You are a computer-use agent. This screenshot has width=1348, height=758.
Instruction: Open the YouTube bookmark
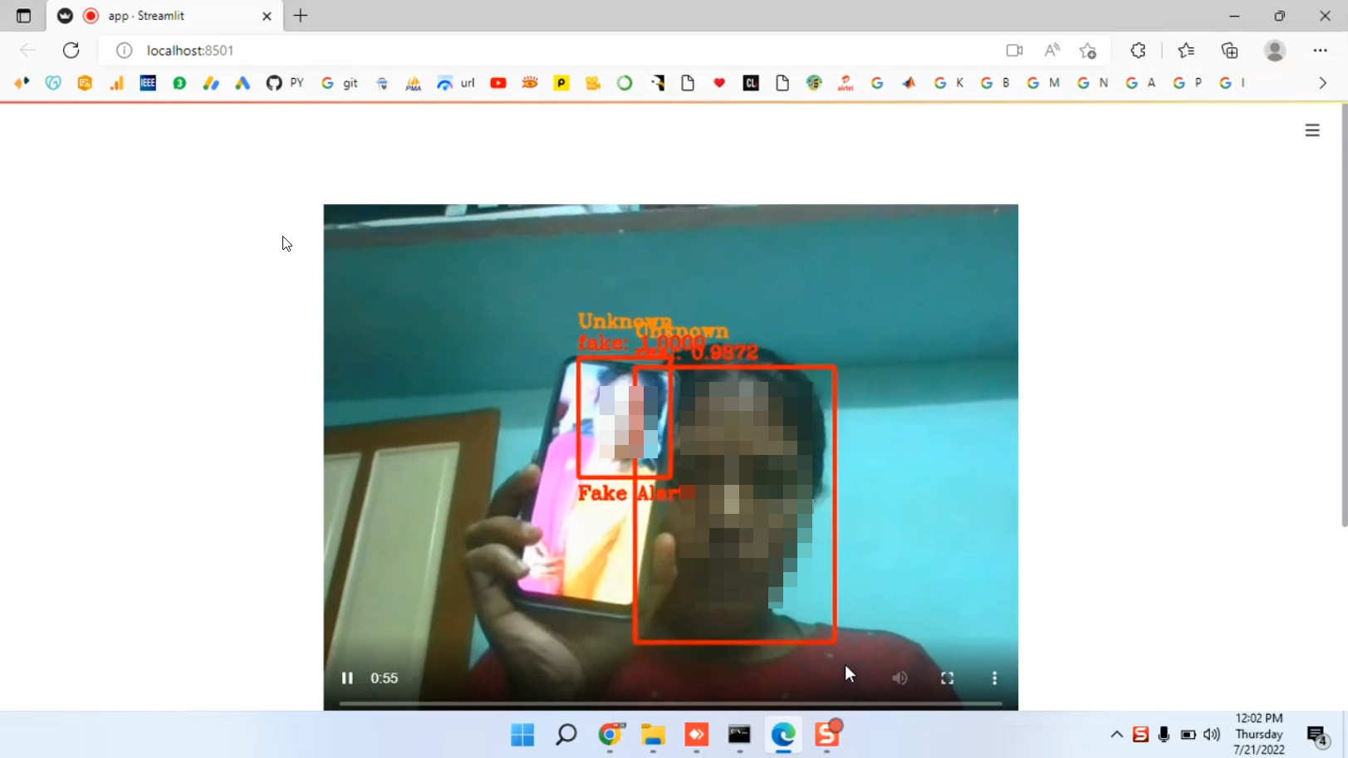(x=498, y=83)
